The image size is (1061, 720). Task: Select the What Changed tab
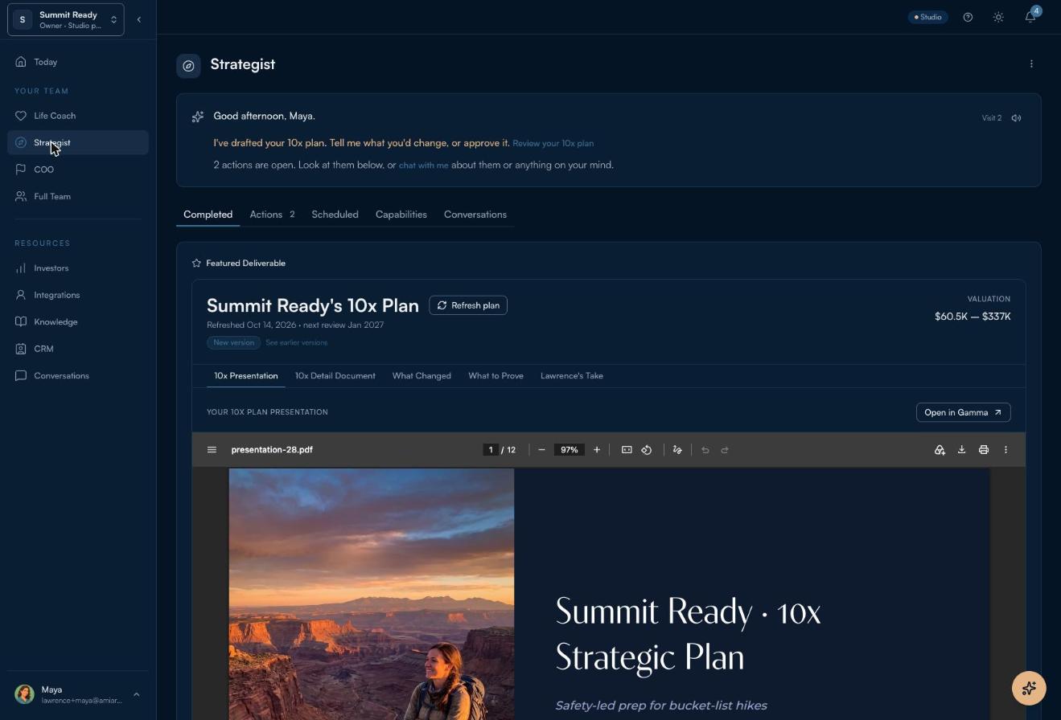[422, 376]
